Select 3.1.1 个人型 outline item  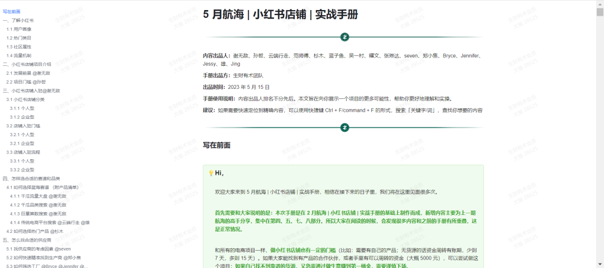(22, 108)
